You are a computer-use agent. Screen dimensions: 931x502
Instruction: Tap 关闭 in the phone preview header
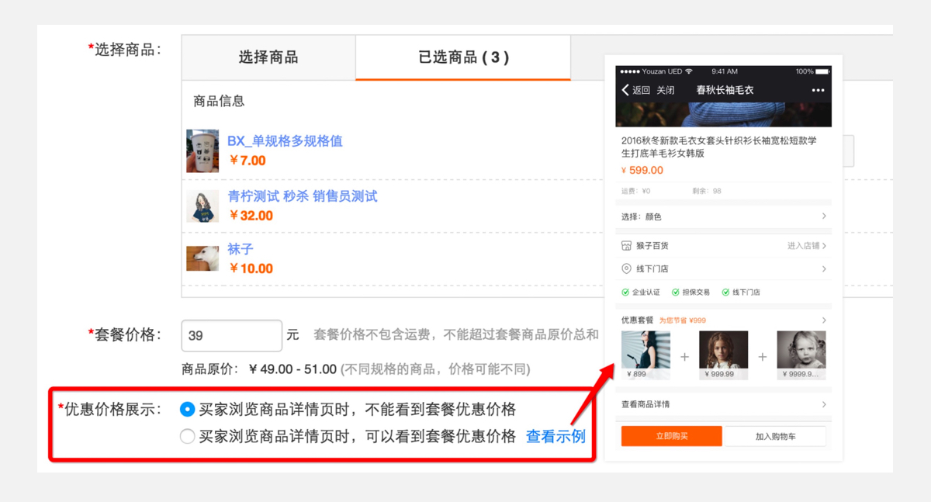[666, 90]
